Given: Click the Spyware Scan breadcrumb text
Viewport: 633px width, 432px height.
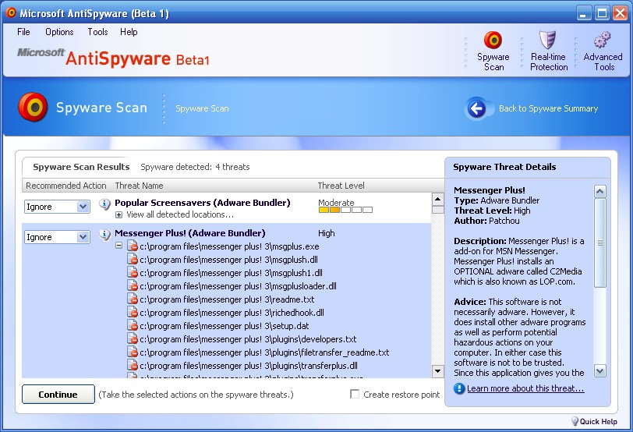Looking at the screenshot, I should point(202,108).
